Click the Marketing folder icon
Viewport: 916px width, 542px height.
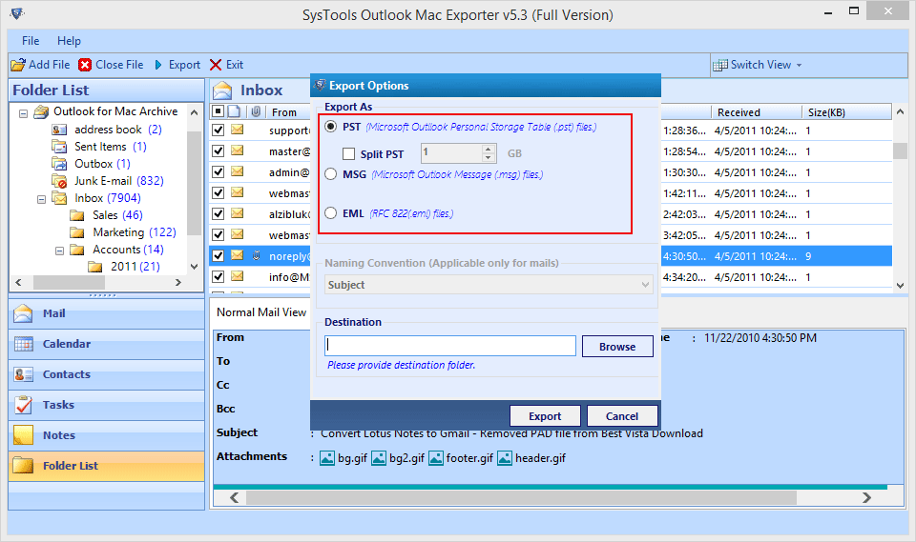pos(77,232)
